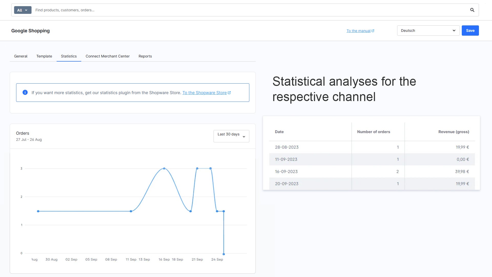Viewport: 492px width, 277px height.
Task: Open the Reports tab
Action: pyautogui.click(x=145, y=56)
